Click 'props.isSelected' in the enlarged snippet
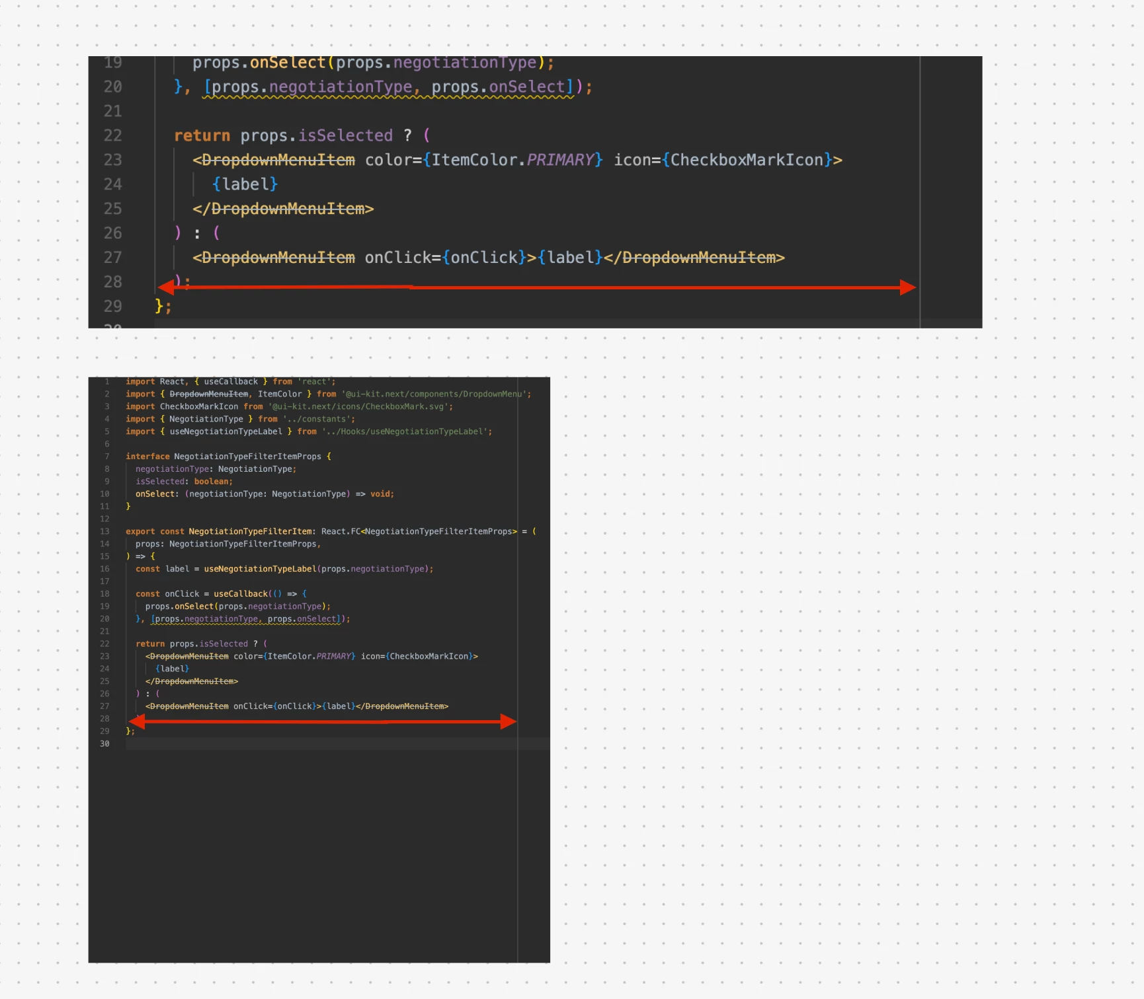 pyautogui.click(x=317, y=135)
